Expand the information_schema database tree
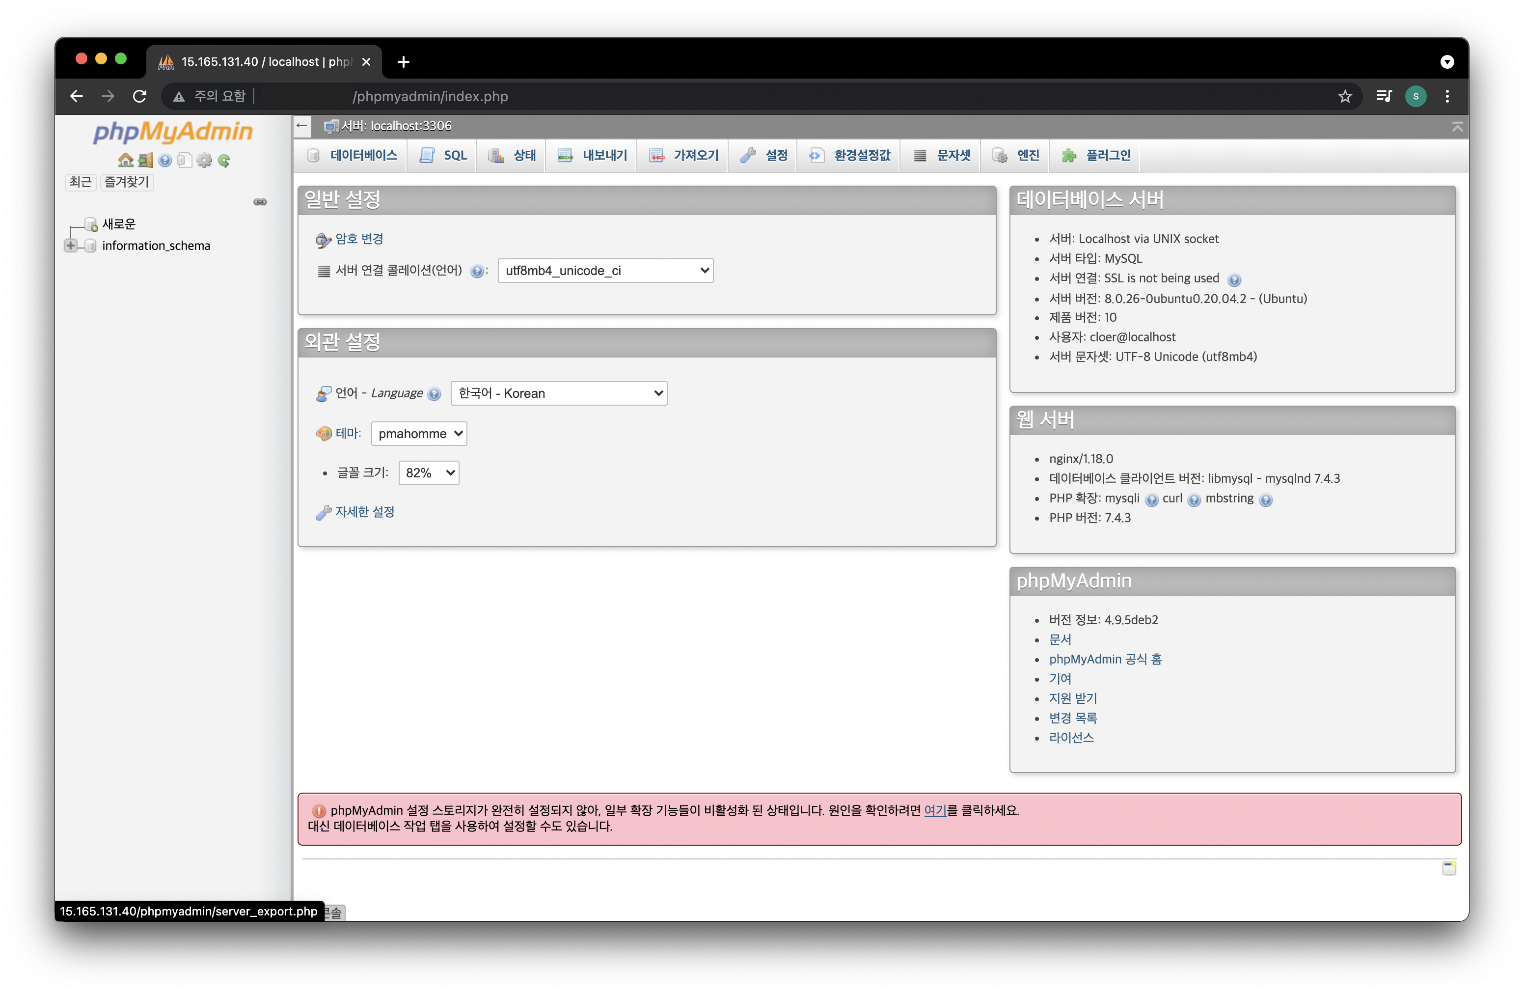This screenshot has width=1524, height=994. (70, 246)
